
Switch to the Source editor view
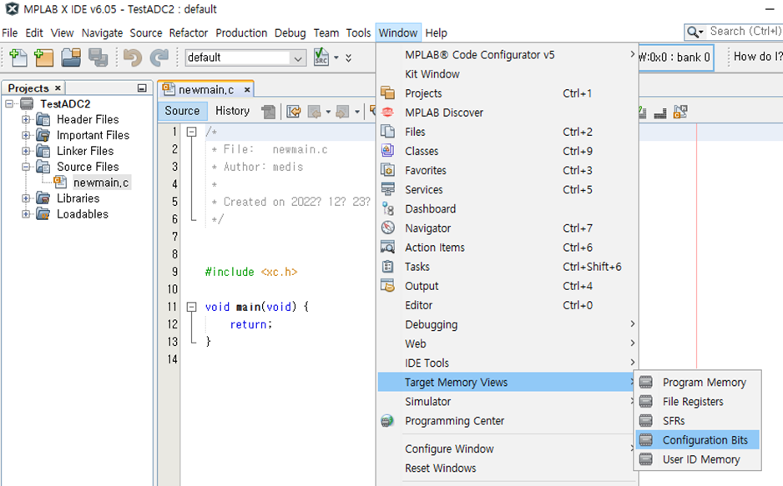182,111
